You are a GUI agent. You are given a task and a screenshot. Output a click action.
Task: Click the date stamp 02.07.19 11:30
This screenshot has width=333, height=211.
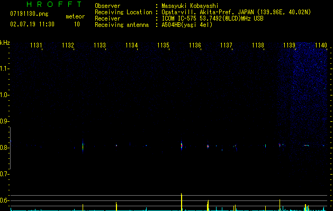pyautogui.click(x=32, y=24)
